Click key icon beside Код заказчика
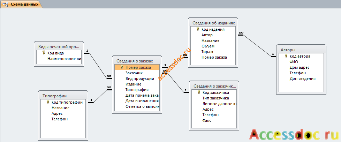This screenshot has height=142, width=341. [199, 92]
